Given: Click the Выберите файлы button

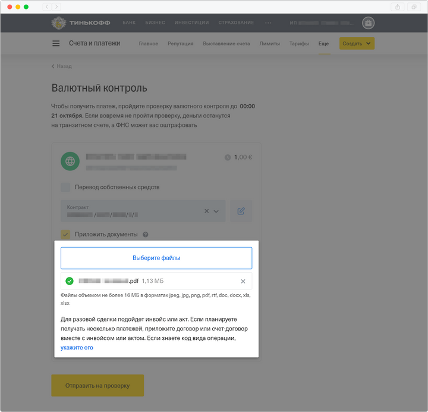Looking at the screenshot, I should coord(156,258).
